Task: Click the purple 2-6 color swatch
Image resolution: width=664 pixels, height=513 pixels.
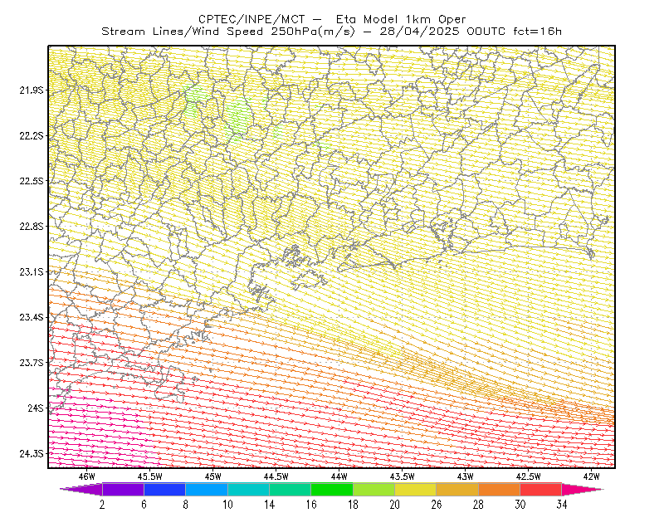Action: (123, 489)
